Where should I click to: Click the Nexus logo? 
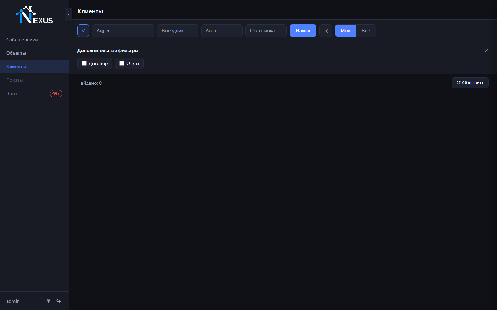tap(35, 15)
